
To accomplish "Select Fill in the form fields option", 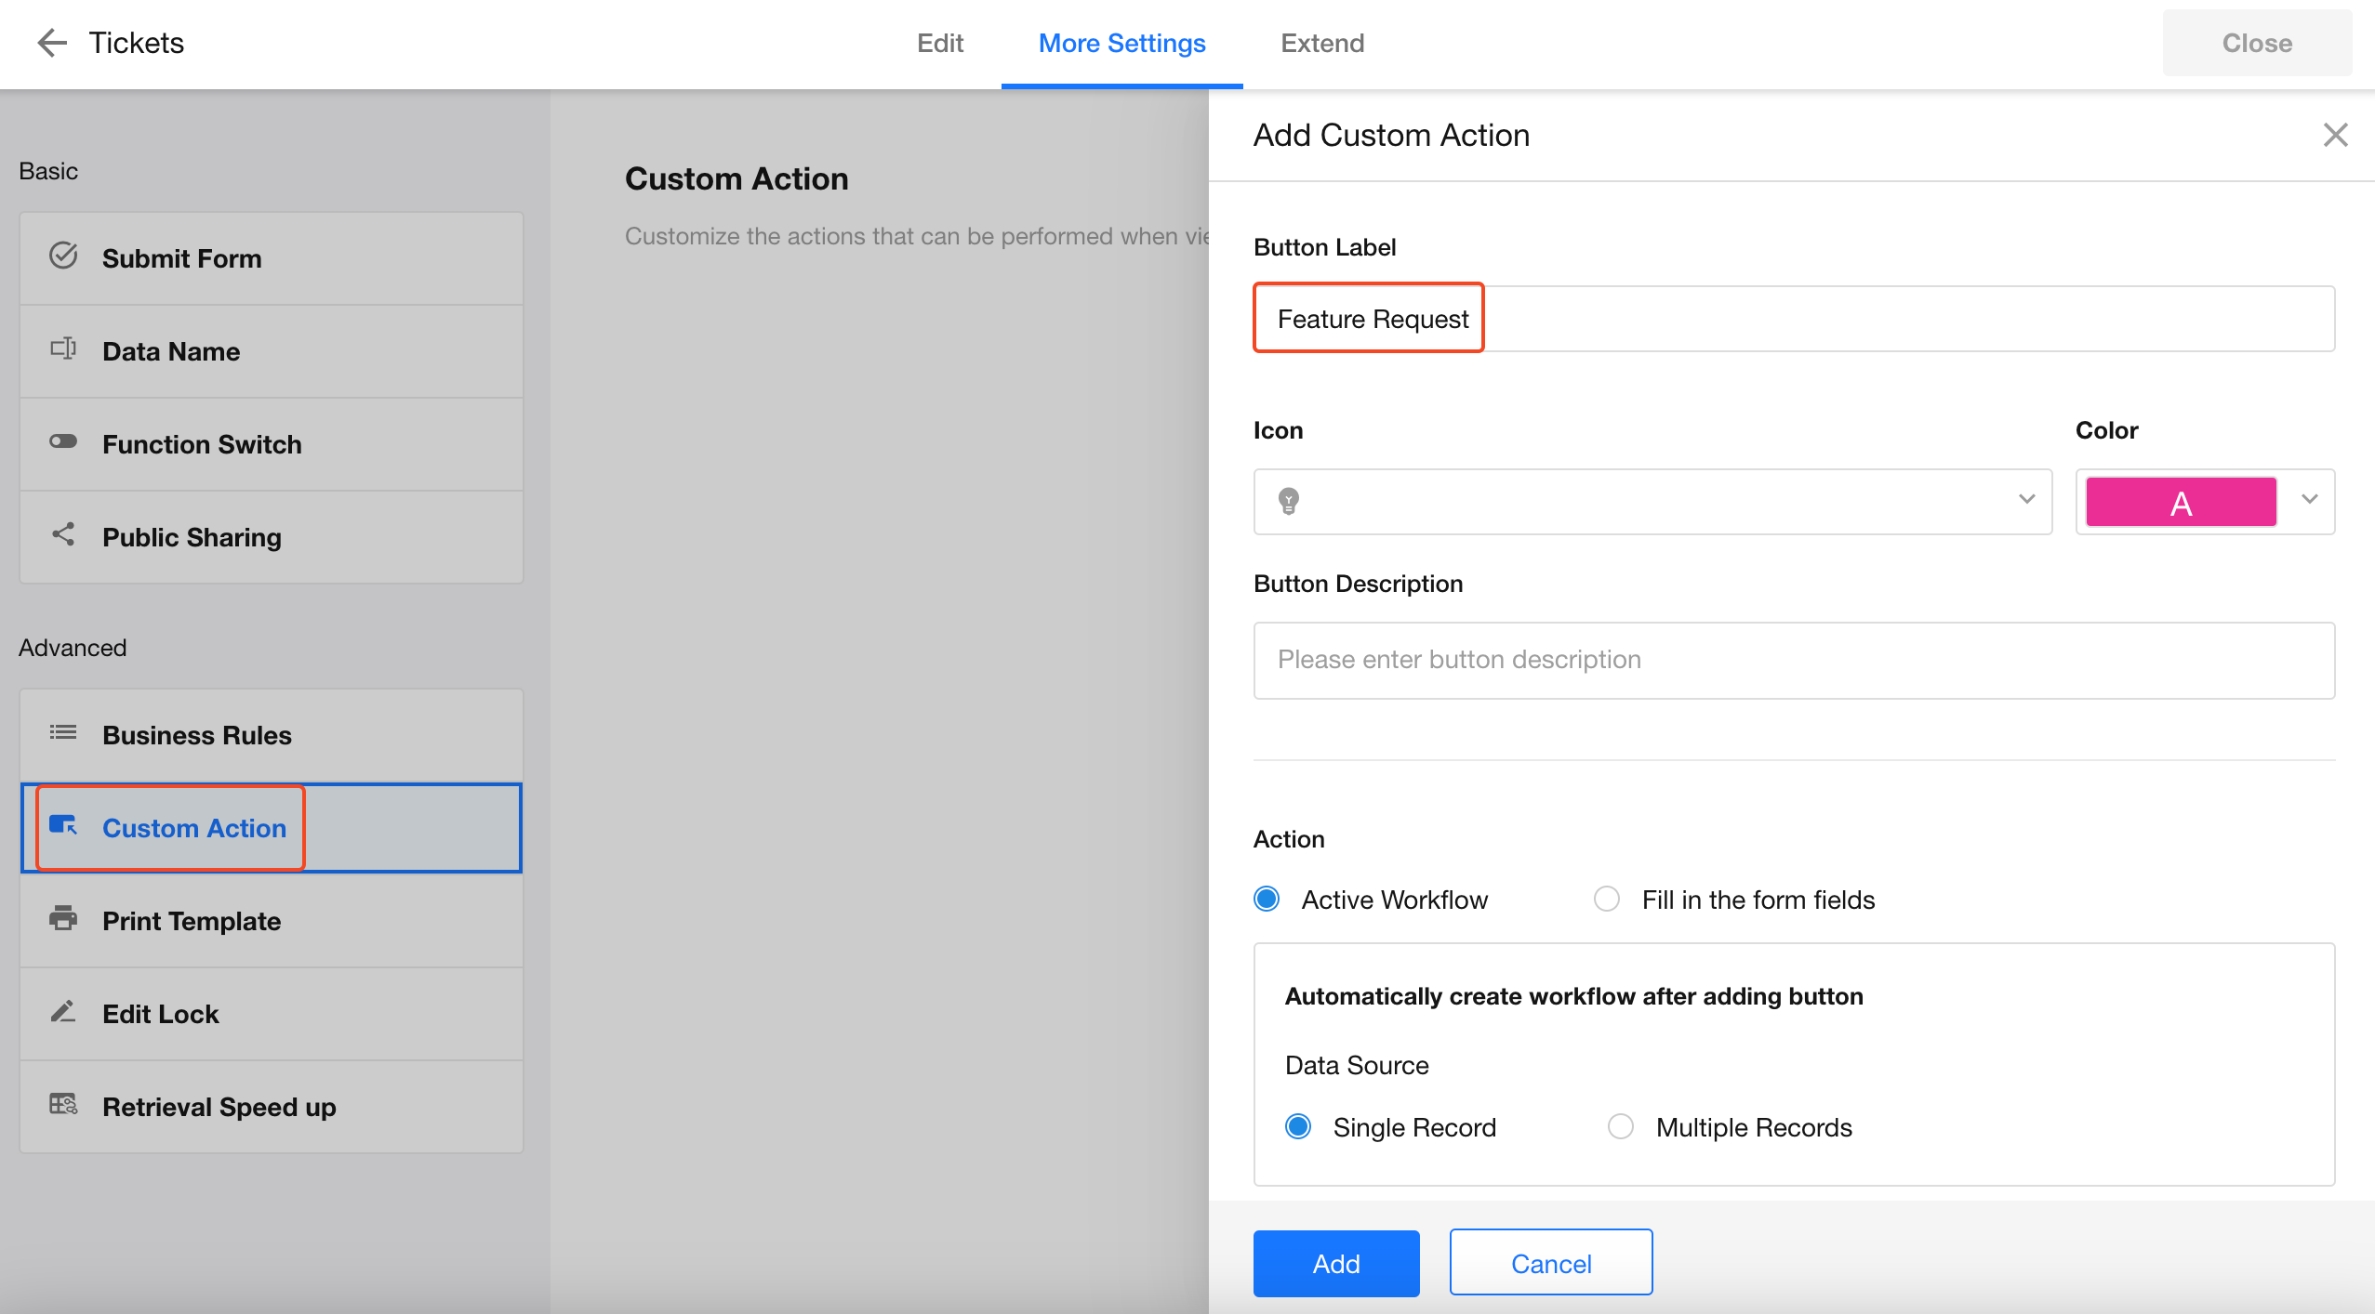I will (x=1607, y=899).
